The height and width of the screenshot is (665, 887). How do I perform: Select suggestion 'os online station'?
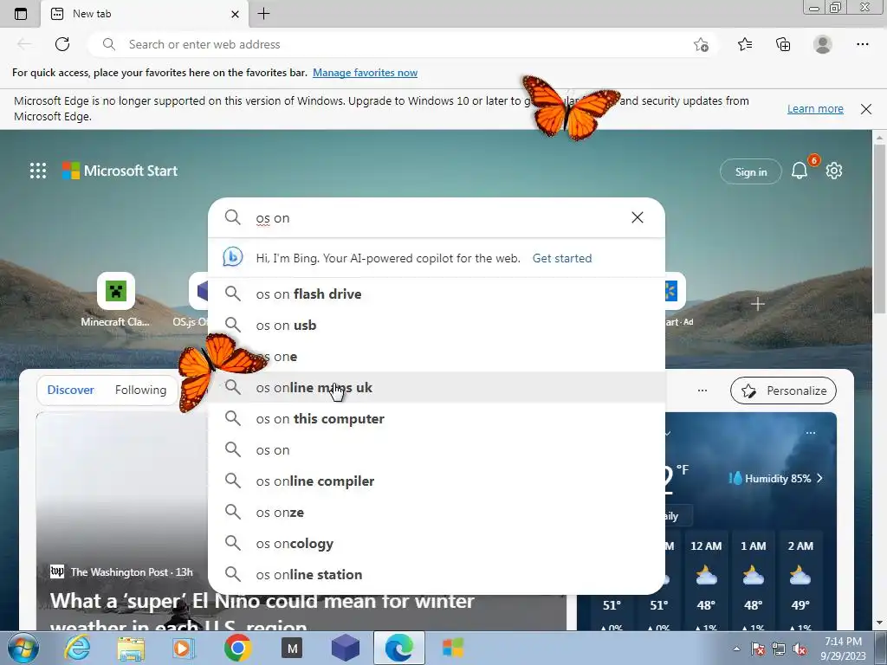(x=437, y=574)
